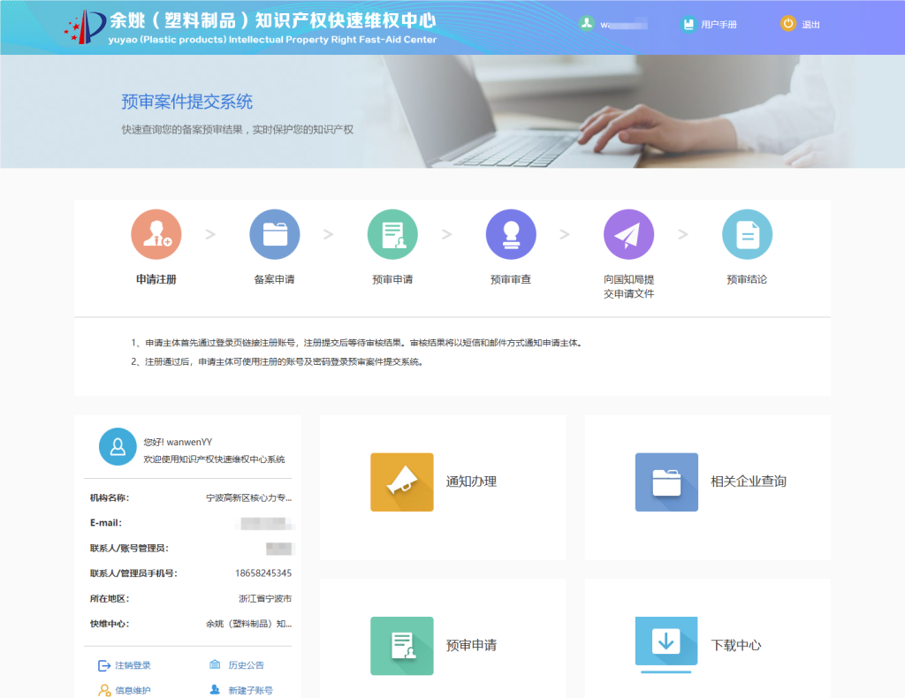Click the paper plane 向国知局提交申请文件 icon
Image resolution: width=905 pixels, height=698 pixels.
pos(628,234)
